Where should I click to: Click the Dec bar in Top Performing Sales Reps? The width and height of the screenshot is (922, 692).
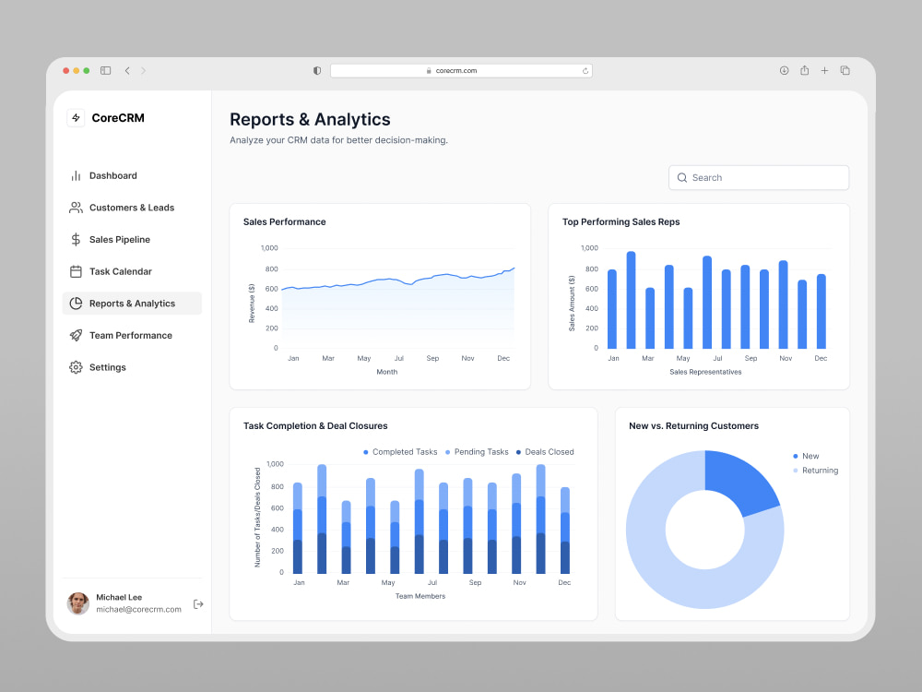(x=821, y=311)
